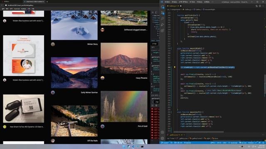Click the Hazy Phoenix author avatar

point(103,78)
